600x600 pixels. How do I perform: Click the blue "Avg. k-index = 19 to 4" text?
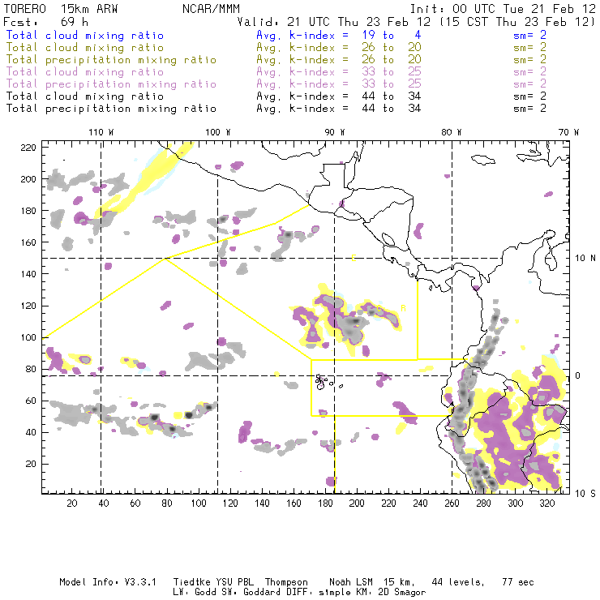[339, 35]
